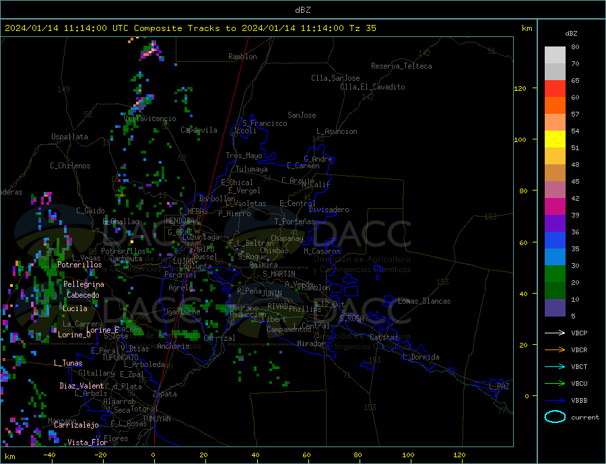Screen dimensions: 606x464
Task: Select the cyan VBCT arrow symbol
Action: point(555,366)
